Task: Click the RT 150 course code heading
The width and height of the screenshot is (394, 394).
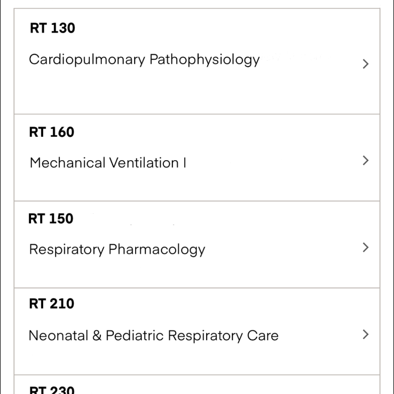Action: coord(51,219)
